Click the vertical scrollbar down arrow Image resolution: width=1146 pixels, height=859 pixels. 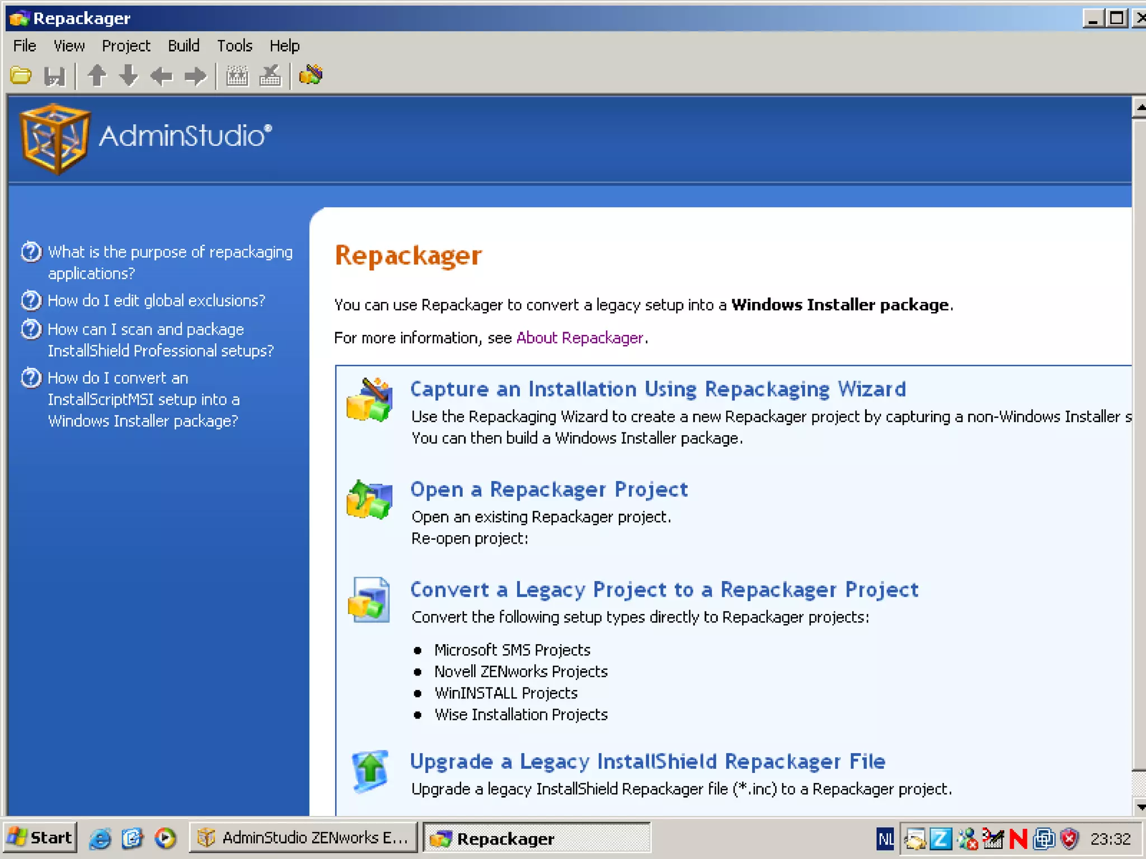pyautogui.click(x=1139, y=806)
